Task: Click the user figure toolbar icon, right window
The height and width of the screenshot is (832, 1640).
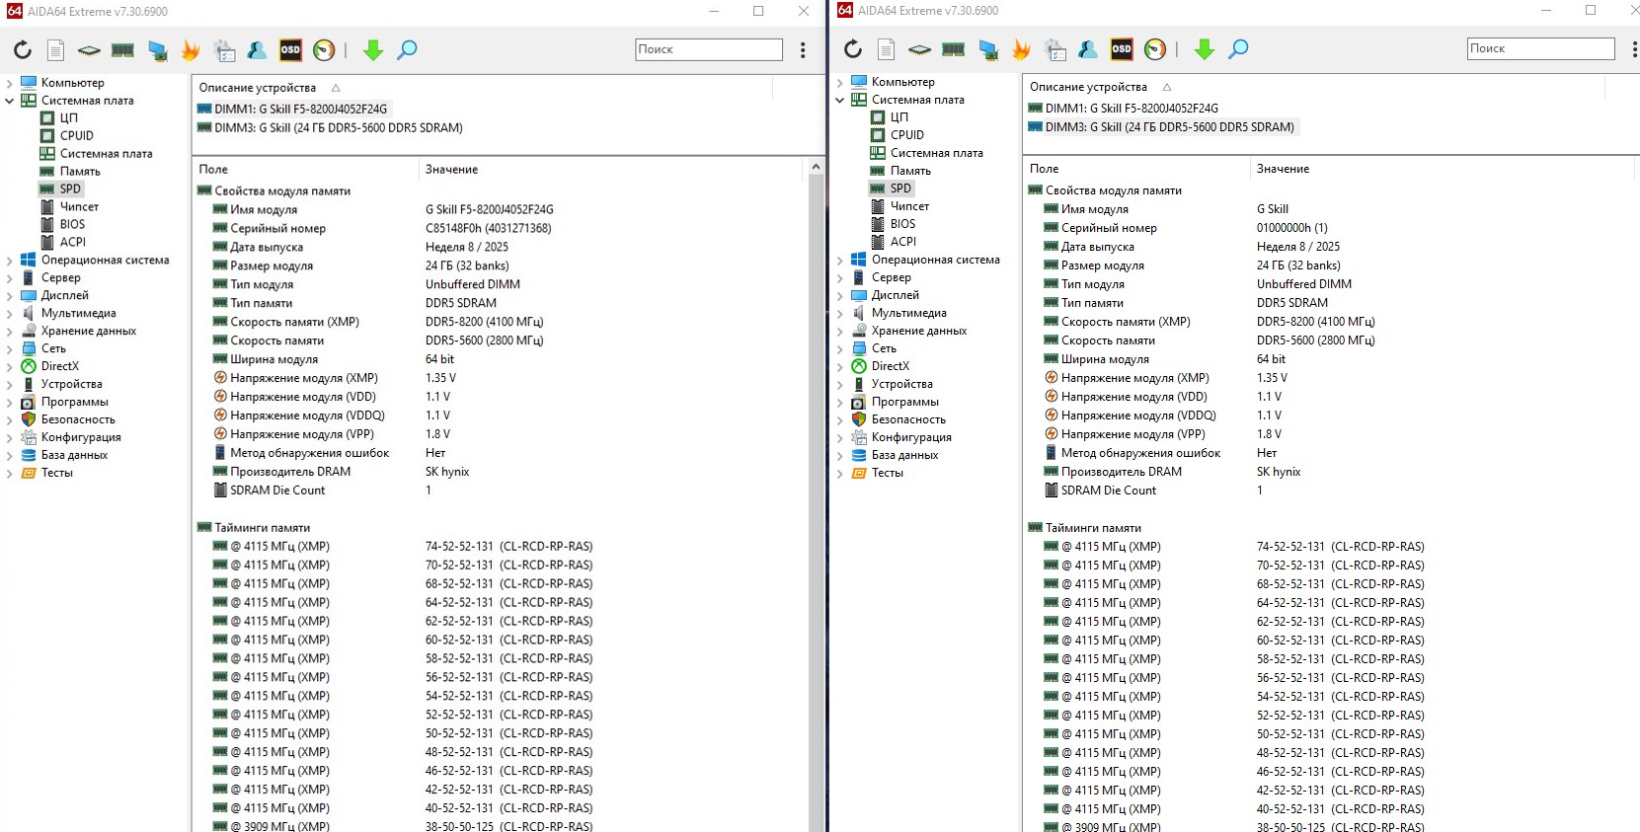Action: [1088, 48]
